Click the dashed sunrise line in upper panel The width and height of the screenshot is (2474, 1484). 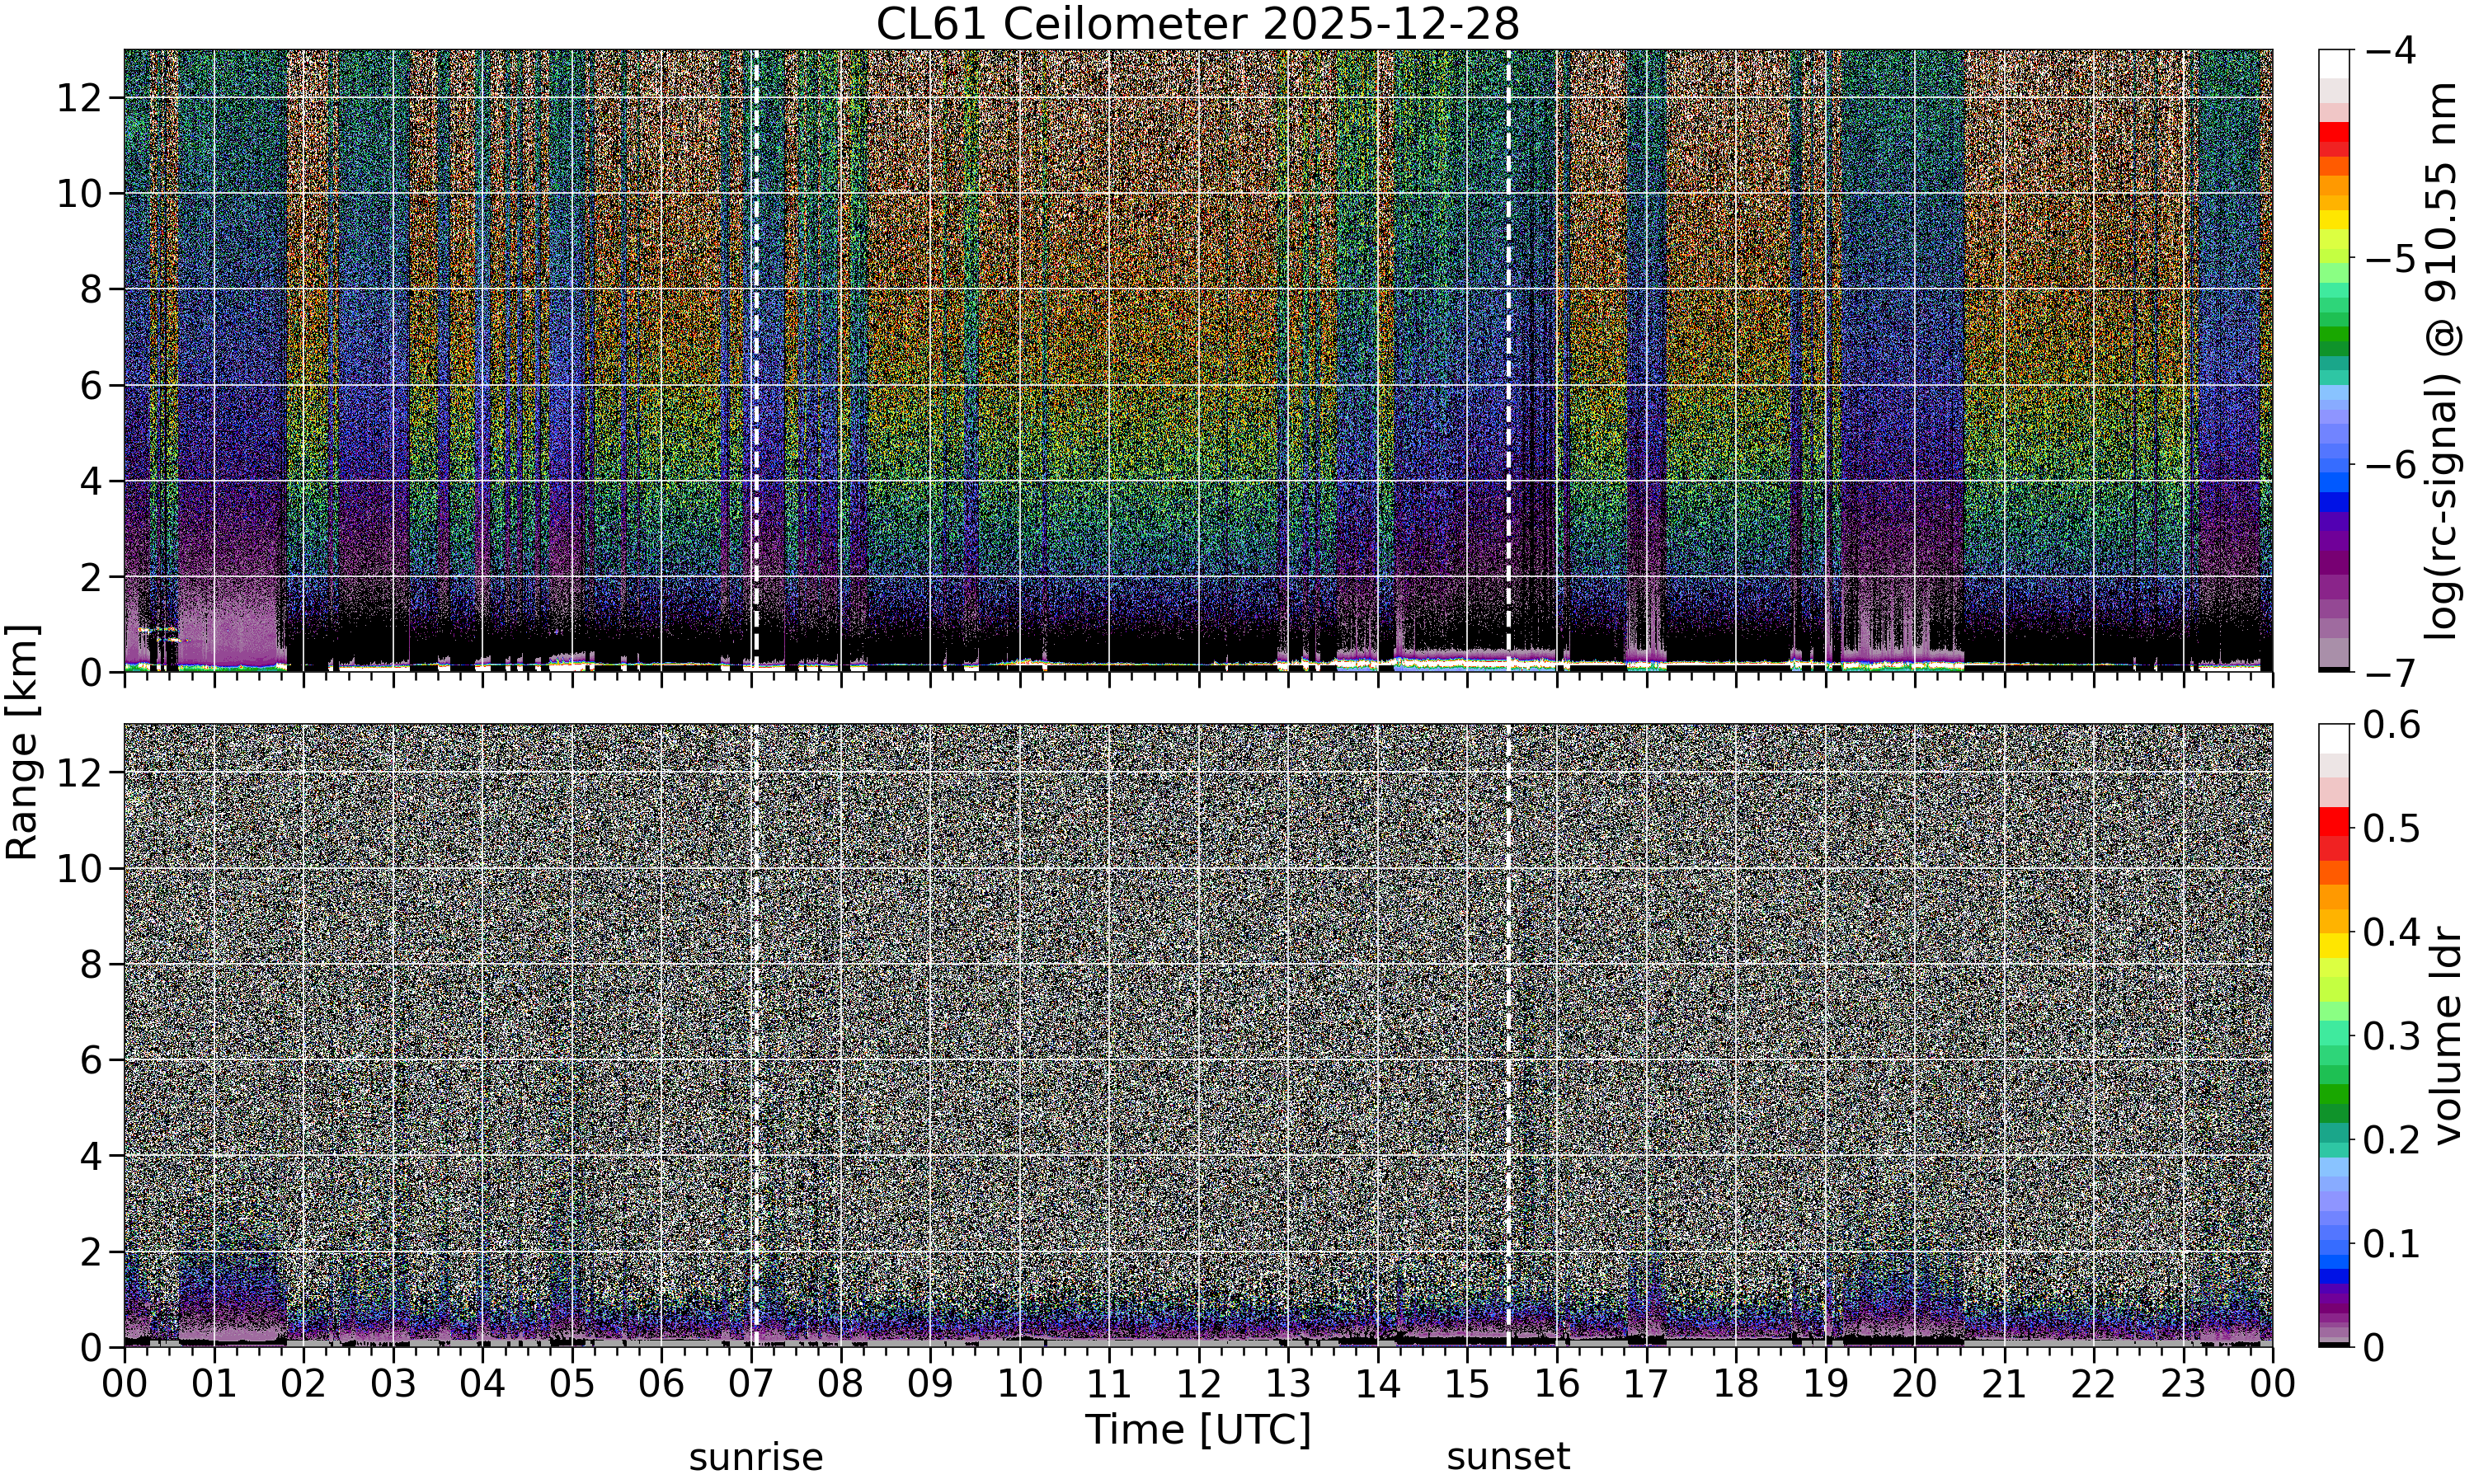[x=756, y=360]
